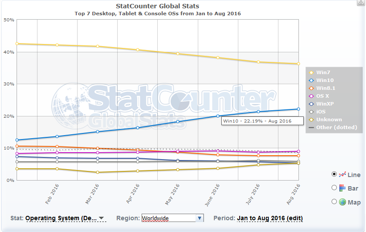Click the Win7 legend marker
The height and width of the screenshot is (232, 366).
point(311,72)
